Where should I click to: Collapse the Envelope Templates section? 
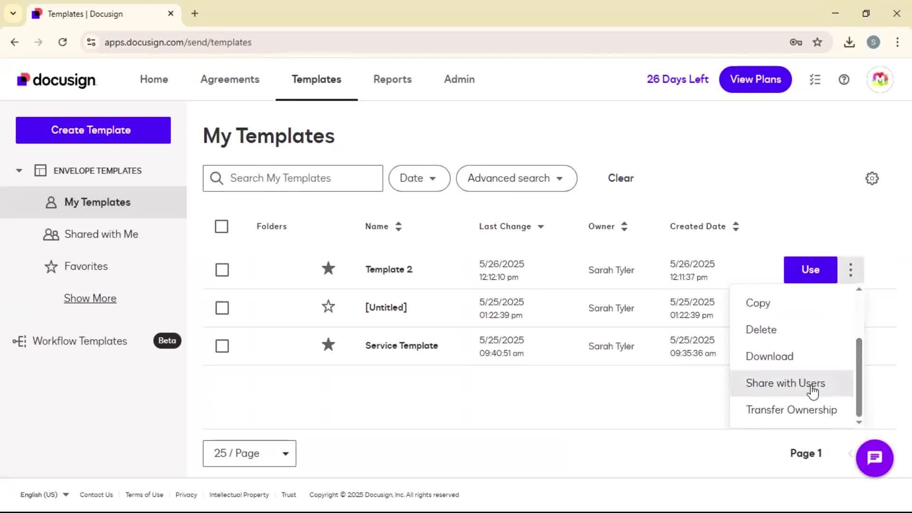pos(19,171)
